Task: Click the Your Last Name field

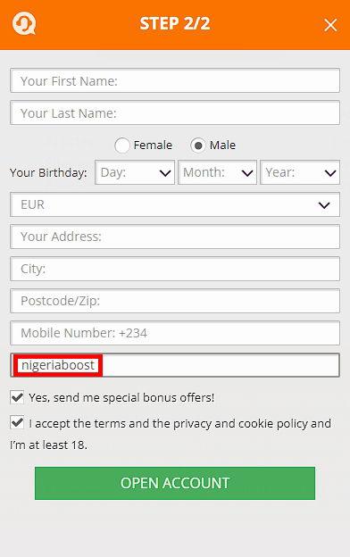Action: (x=175, y=113)
